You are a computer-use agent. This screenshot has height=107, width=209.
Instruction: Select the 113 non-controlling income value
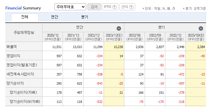(59, 102)
